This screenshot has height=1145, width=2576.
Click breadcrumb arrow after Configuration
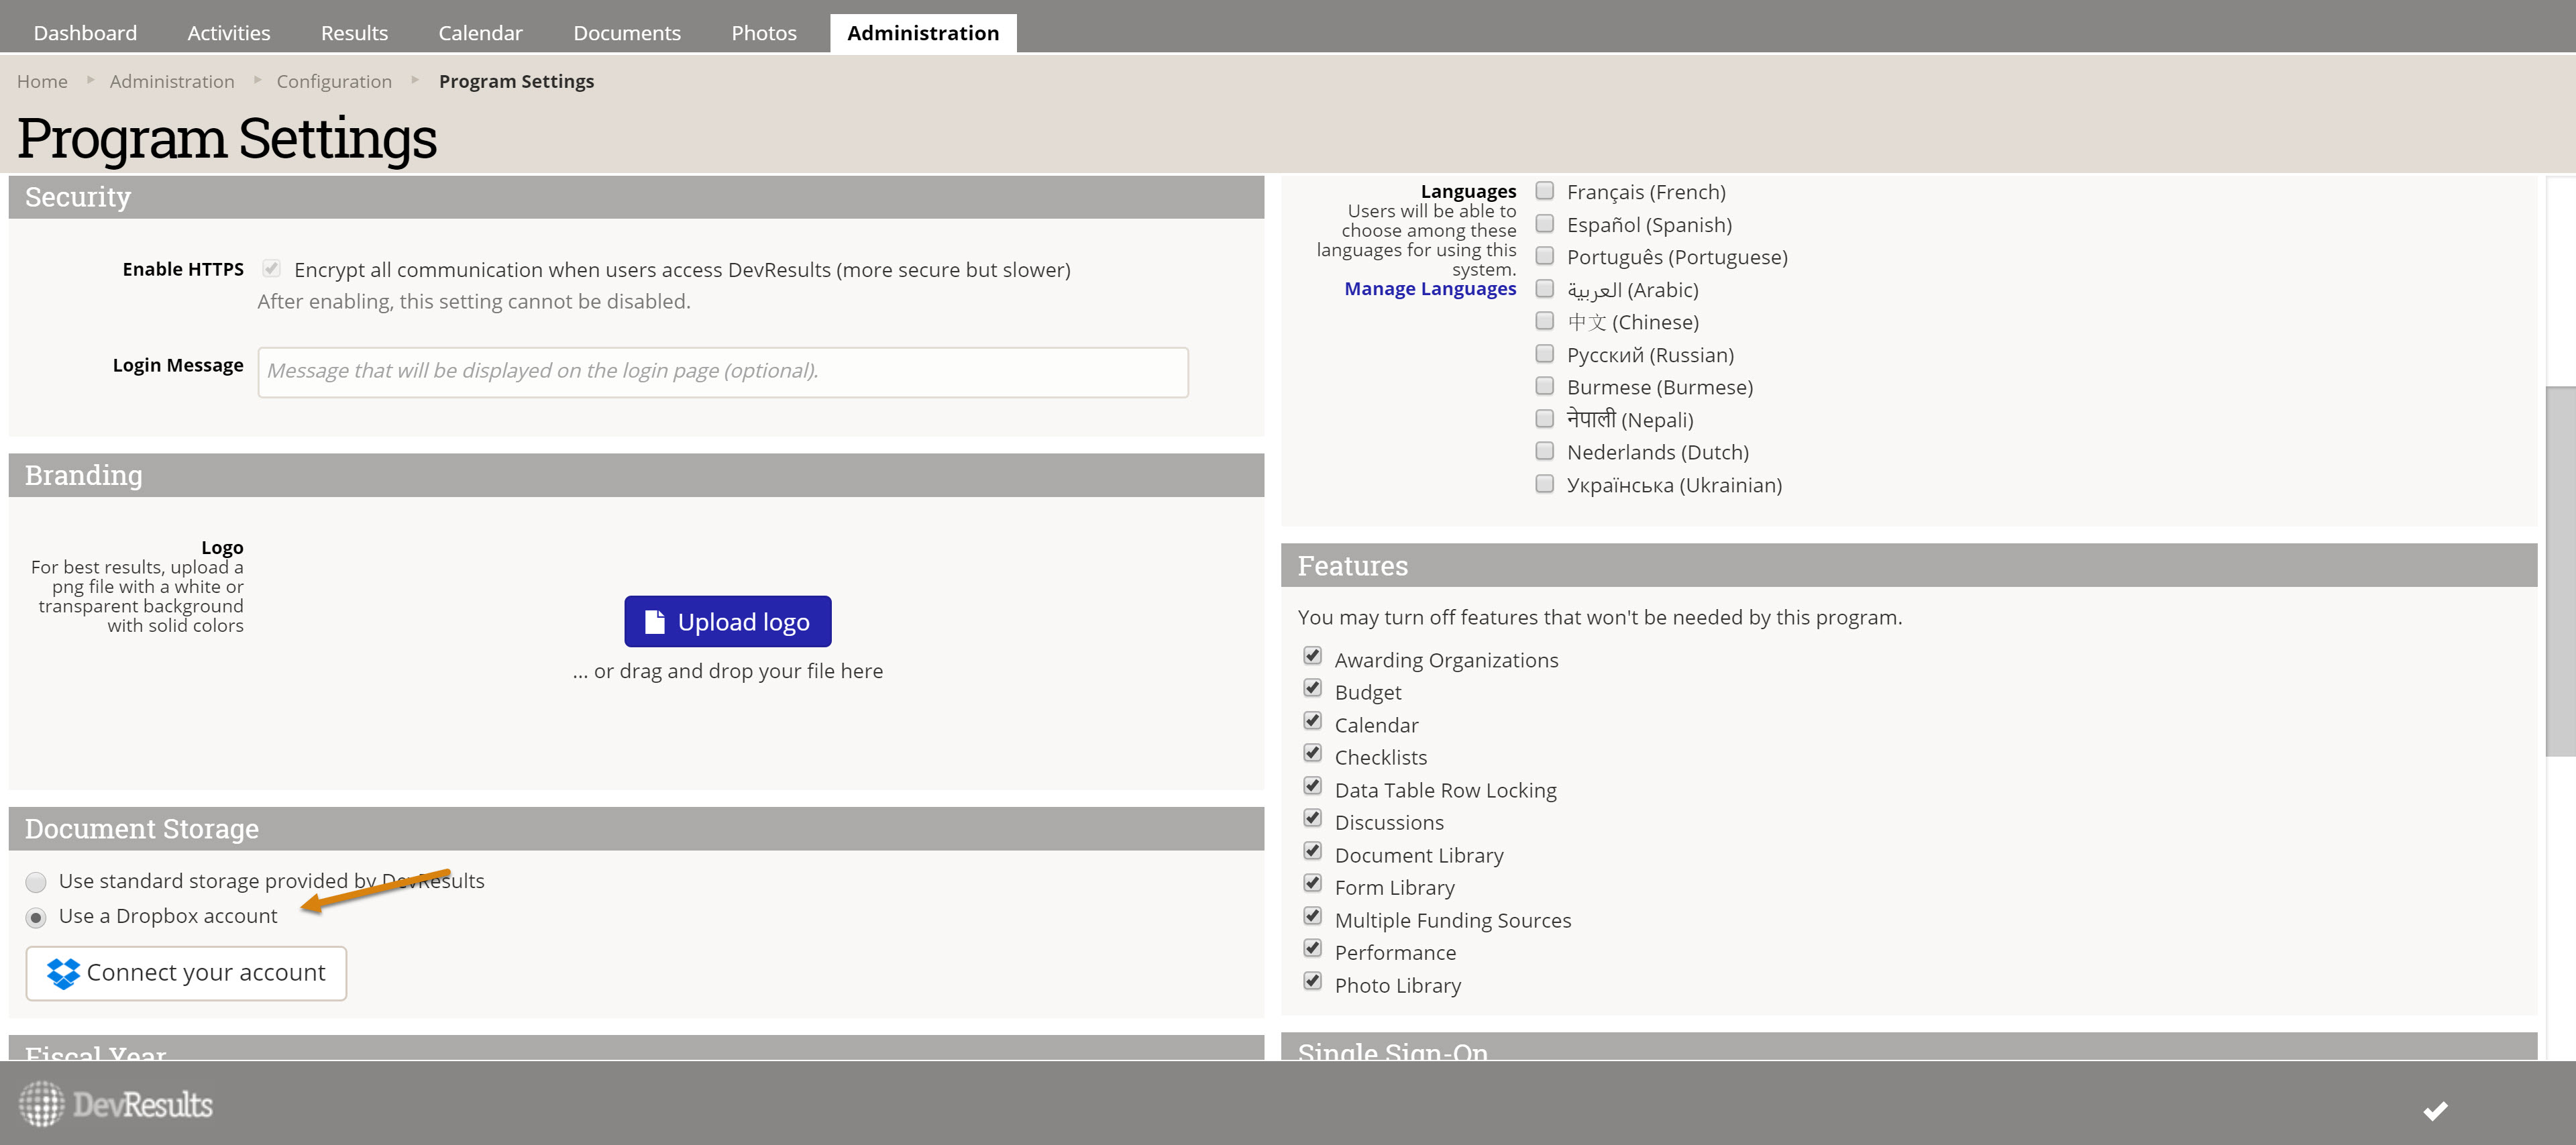point(415,80)
